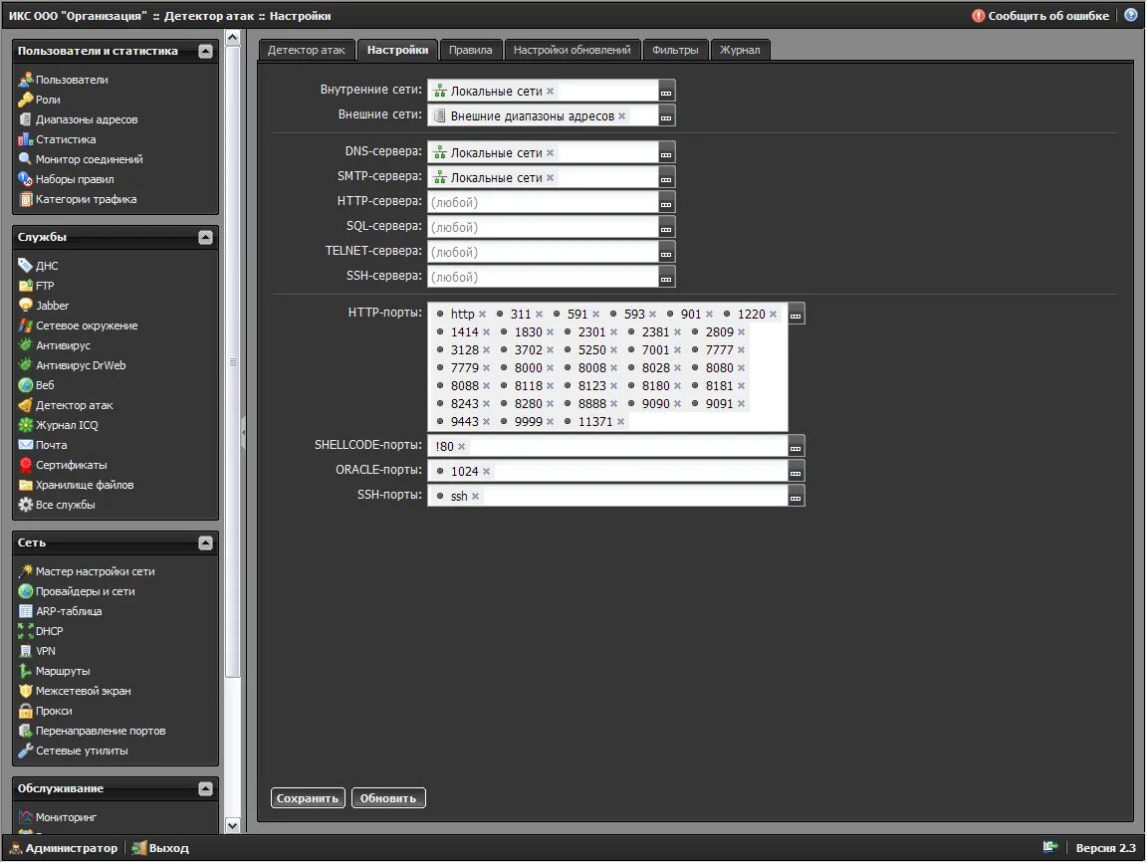Open the FTP service
This screenshot has height=863, width=1147.
[36, 286]
